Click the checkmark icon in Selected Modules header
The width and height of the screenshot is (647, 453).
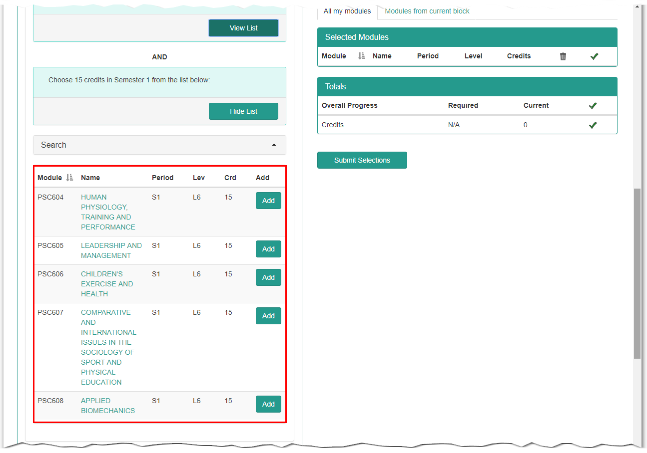point(594,56)
